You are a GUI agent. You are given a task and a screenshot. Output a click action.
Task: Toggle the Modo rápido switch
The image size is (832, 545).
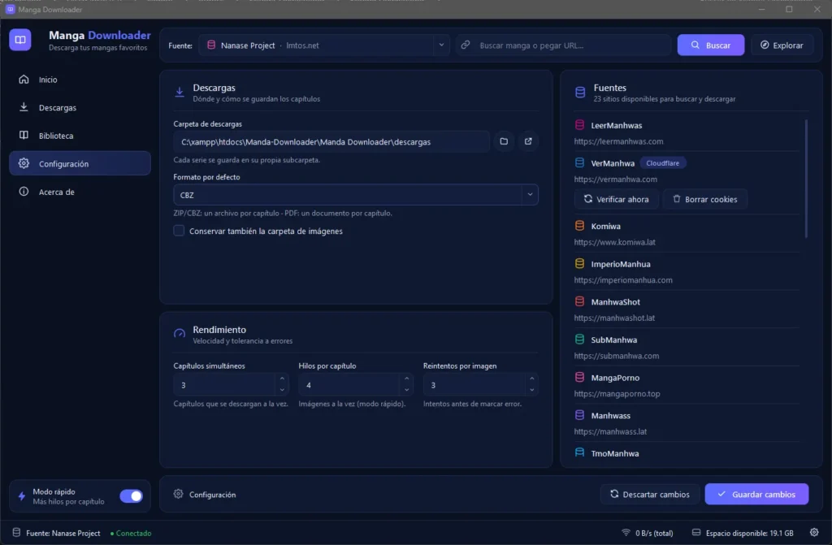pyautogui.click(x=131, y=496)
